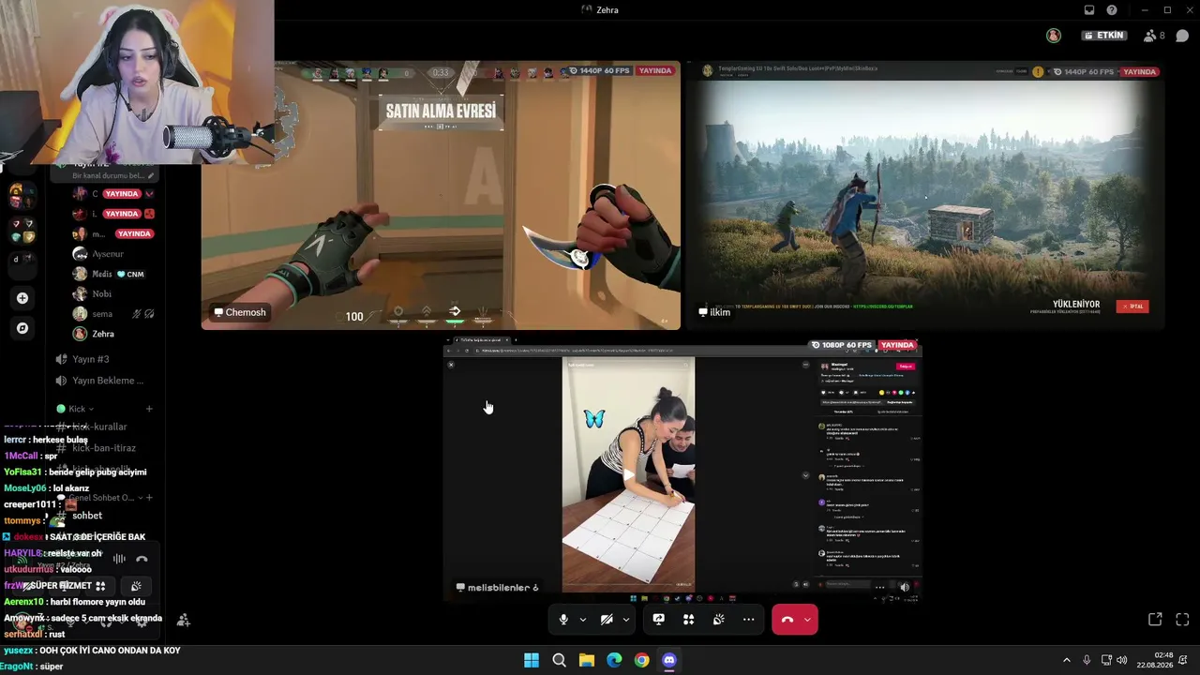Image resolution: width=1200 pixels, height=675 pixels.
Task: Click the 1080P 60 FPS label on melisbilenler's stream
Action: point(842,345)
